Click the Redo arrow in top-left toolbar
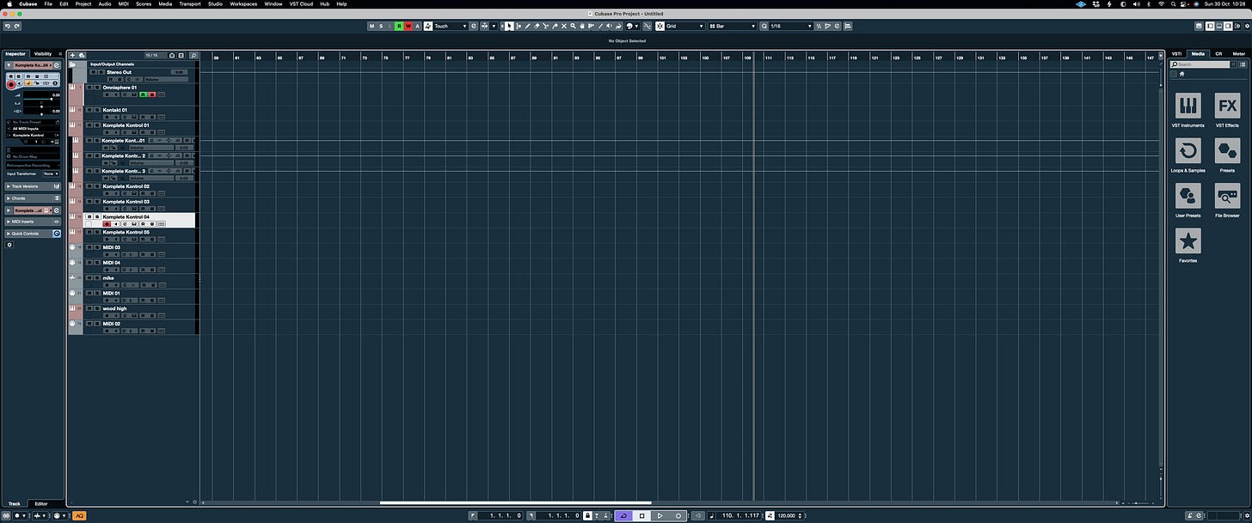This screenshot has height=523, width=1252. coord(17,27)
